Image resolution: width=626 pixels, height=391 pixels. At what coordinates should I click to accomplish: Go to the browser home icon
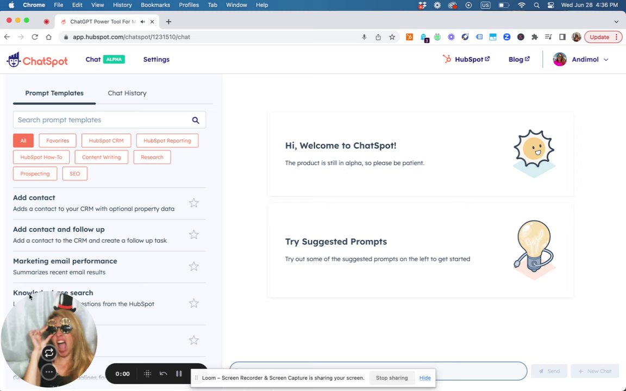point(49,37)
